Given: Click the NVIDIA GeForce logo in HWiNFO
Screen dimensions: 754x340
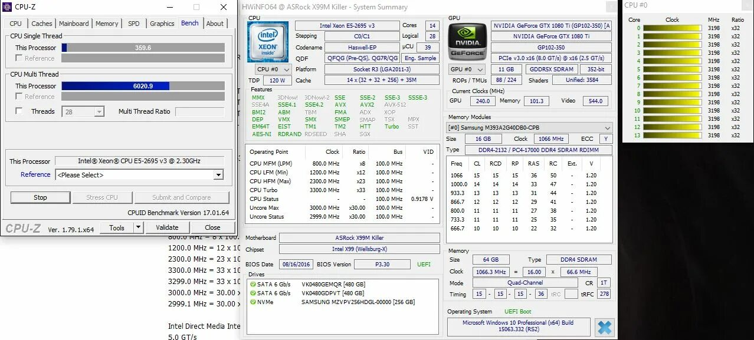Looking at the screenshot, I should pyautogui.click(x=468, y=42).
